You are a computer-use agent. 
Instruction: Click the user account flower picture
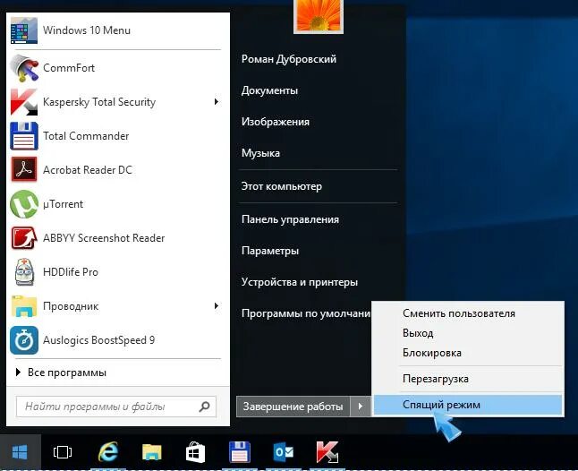click(x=319, y=15)
